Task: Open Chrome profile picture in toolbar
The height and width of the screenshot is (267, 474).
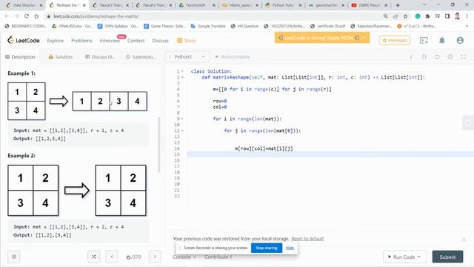Action: (x=458, y=16)
